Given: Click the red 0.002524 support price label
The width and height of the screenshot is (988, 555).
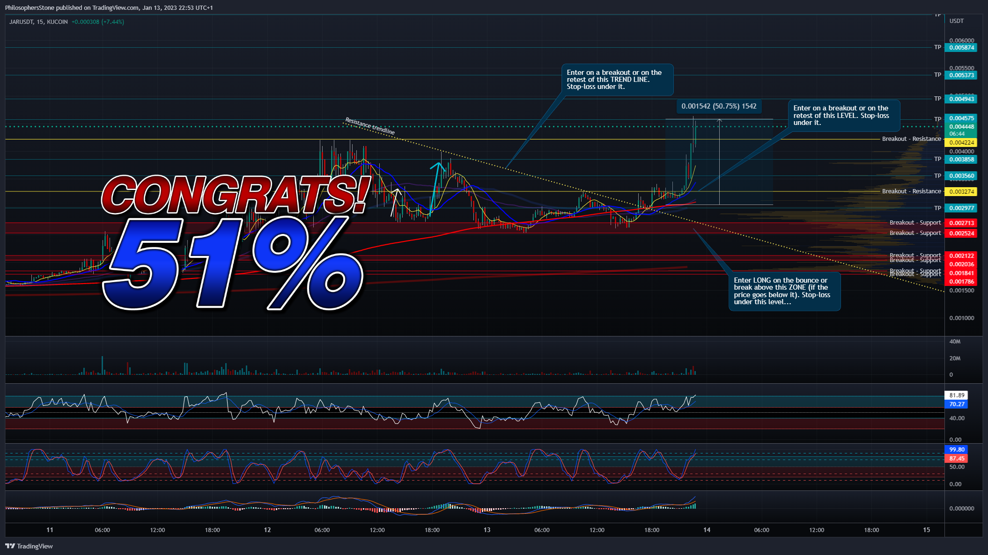Looking at the screenshot, I should 961,234.
